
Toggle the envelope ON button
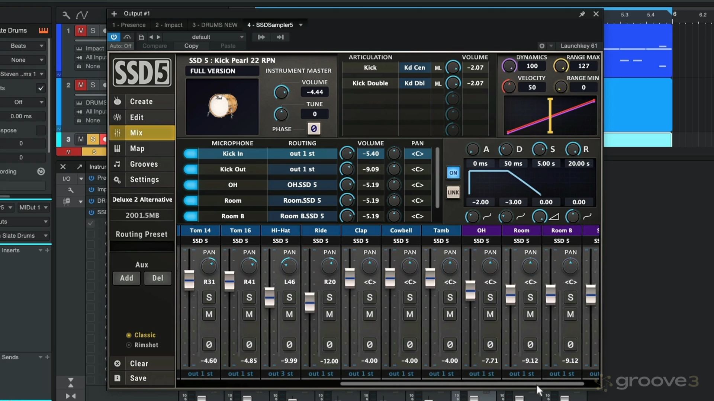point(453,173)
